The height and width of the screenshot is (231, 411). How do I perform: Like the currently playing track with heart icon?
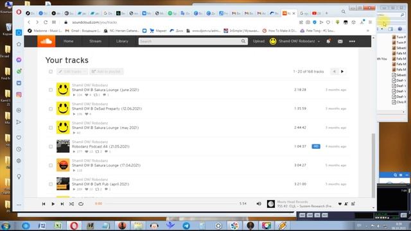tap(340, 204)
